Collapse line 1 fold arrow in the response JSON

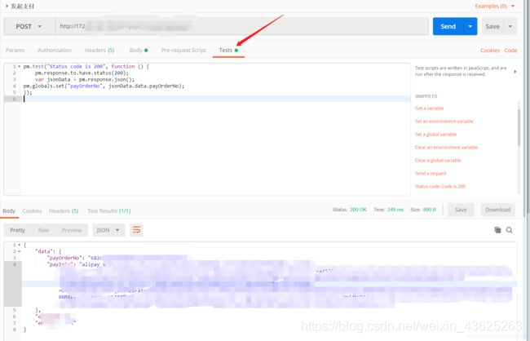click(x=20, y=245)
